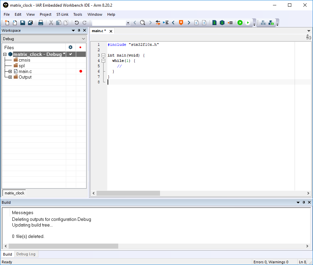Click the Save All toolbar icon
The height and width of the screenshot is (265, 313).
(30, 23)
